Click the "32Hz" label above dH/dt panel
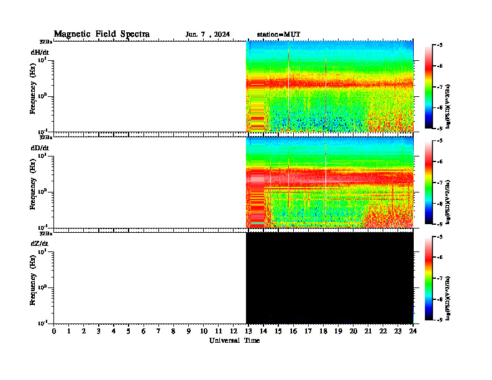Image resolution: width=492 pixels, height=380 pixels. click(46, 42)
